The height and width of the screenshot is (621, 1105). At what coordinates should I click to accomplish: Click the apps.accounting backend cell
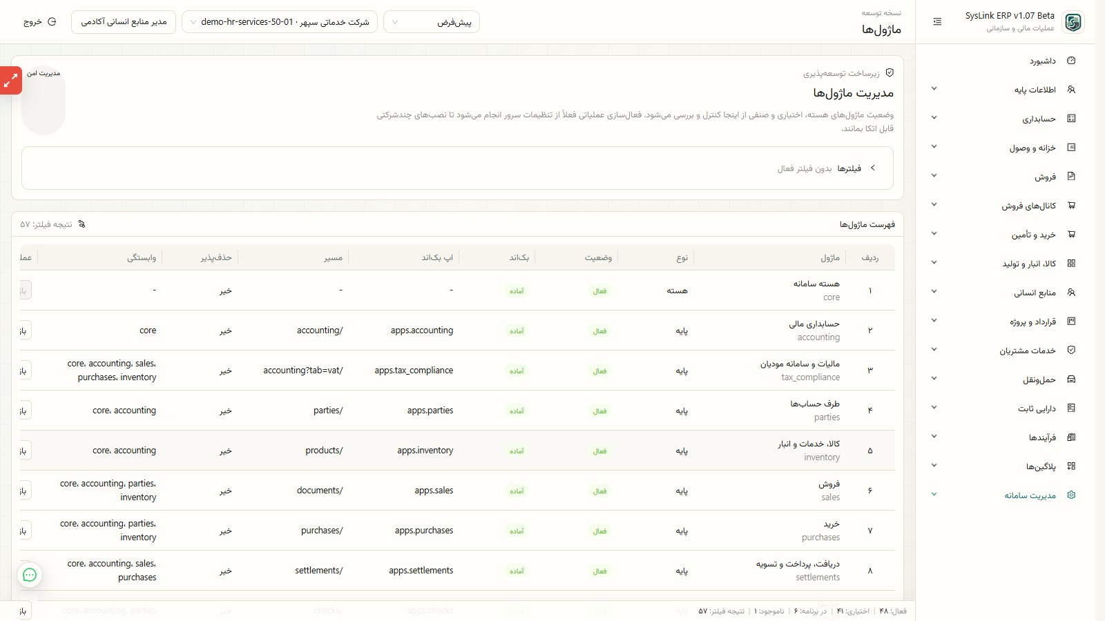coord(422,331)
